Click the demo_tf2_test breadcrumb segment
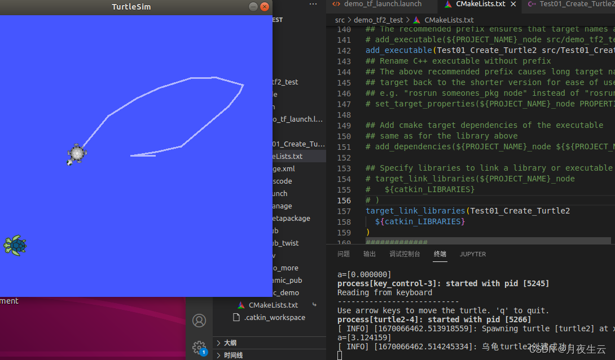 [x=378, y=20]
